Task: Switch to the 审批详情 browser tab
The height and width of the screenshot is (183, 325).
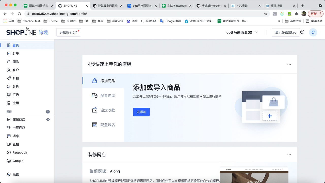Action: click(x=280, y=6)
